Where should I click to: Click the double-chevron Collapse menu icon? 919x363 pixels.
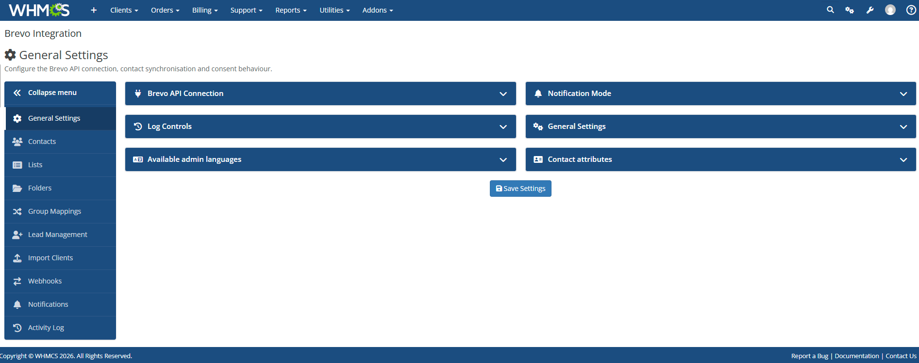[x=17, y=93]
